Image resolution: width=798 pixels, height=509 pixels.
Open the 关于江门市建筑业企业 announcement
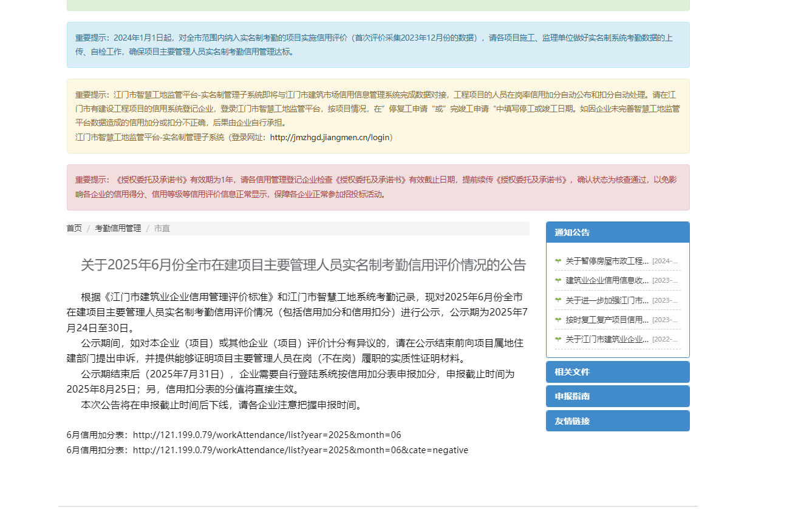click(607, 339)
